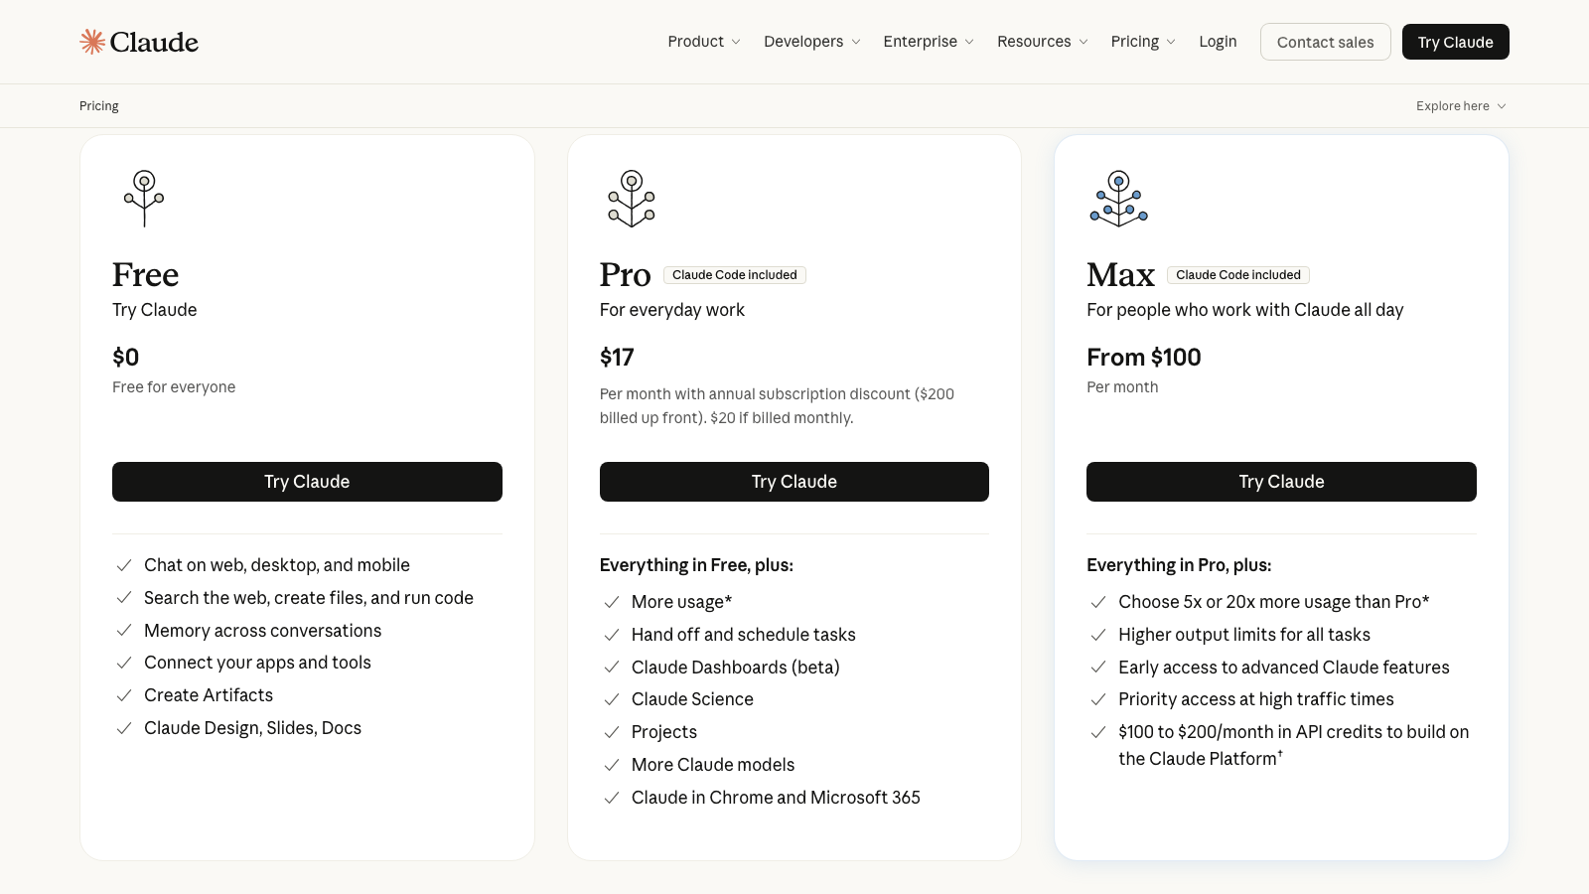Click the Pricing breadcrumb label
The width and height of the screenshot is (1589, 894).
point(99,106)
